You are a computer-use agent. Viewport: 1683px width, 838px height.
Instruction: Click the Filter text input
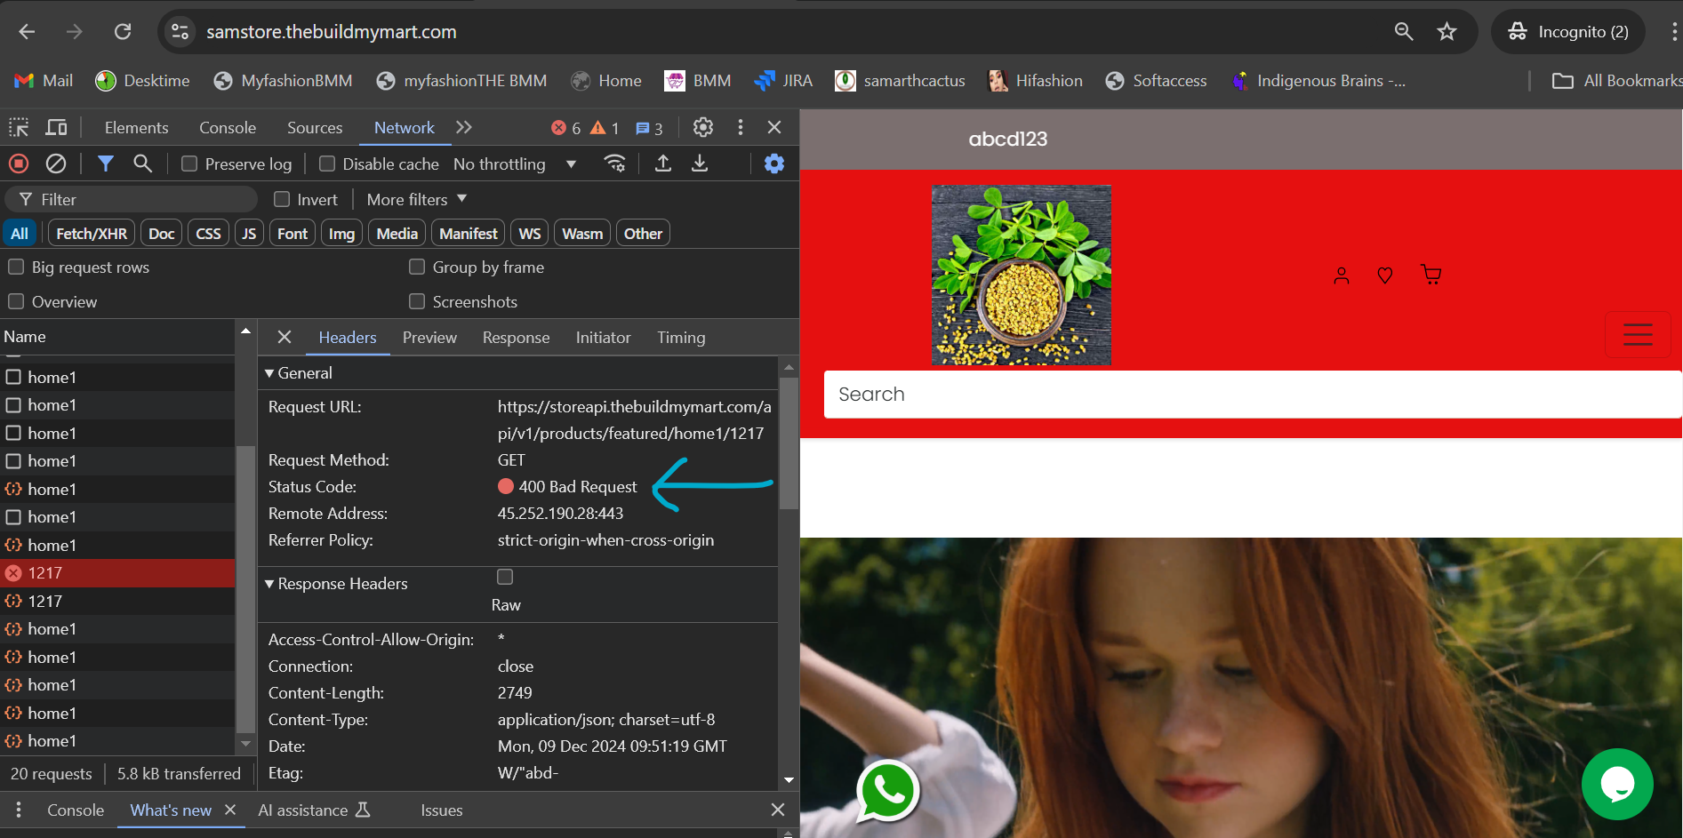[x=133, y=199]
